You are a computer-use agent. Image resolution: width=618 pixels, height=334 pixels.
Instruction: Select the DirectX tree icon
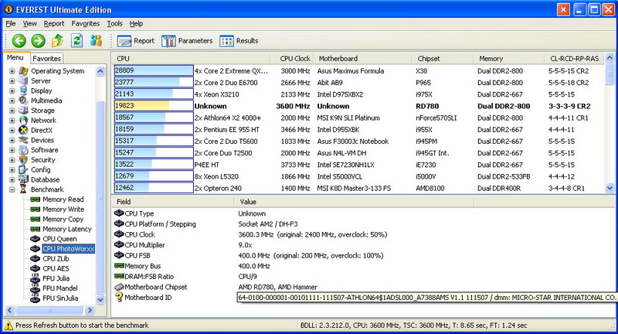(x=23, y=130)
